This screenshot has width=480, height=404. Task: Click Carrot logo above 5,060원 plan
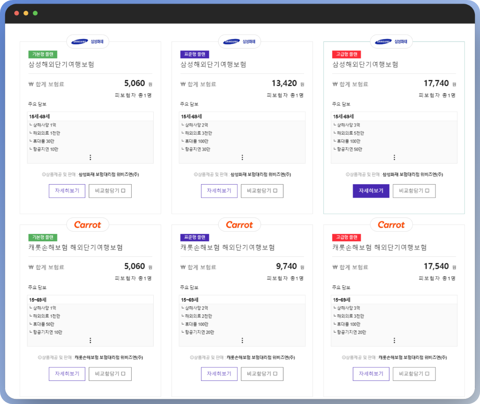click(88, 224)
